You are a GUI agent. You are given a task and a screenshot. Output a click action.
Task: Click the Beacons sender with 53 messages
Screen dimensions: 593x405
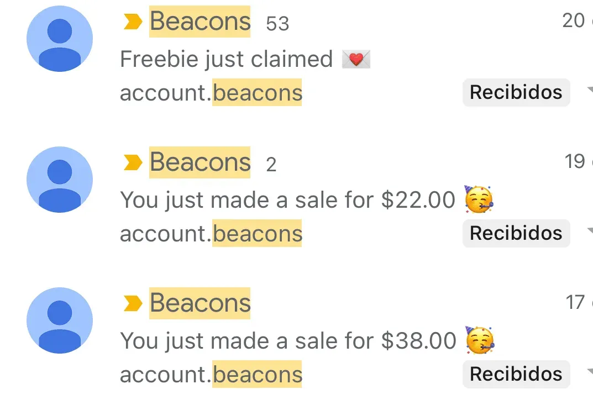pyautogui.click(x=200, y=22)
